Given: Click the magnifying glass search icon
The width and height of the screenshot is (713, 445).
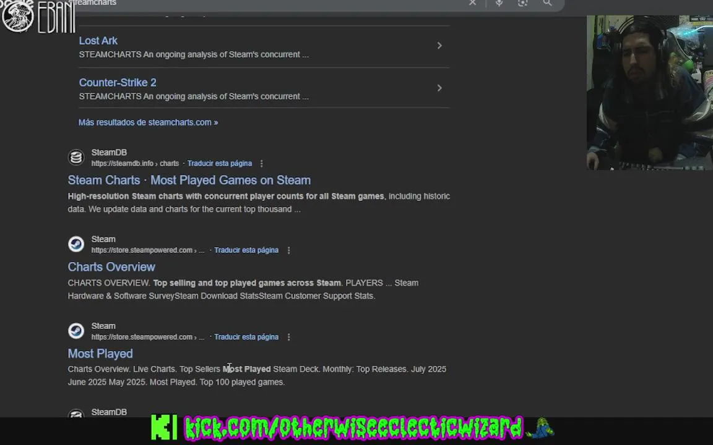Looking at the screenshot, I should click(548, 2).
